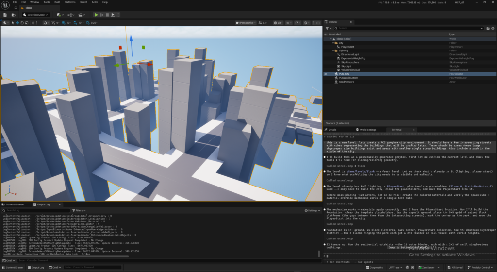497x272 pixels.
Task: Open the play options three-dot menu
Action: click(118, 15)
